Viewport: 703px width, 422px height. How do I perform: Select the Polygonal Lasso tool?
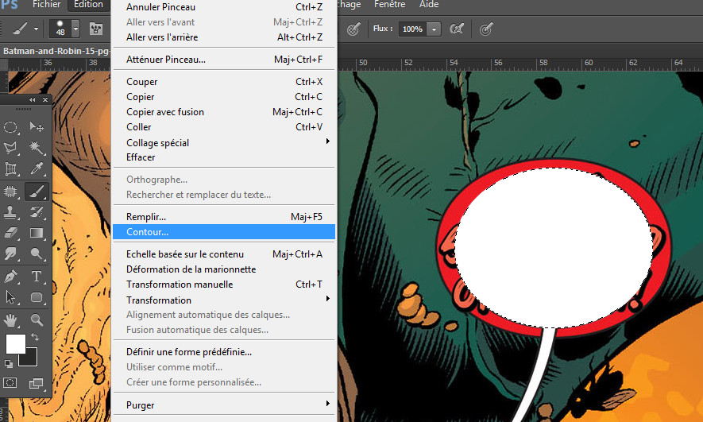pyautogui.click(x=10, y=148)
